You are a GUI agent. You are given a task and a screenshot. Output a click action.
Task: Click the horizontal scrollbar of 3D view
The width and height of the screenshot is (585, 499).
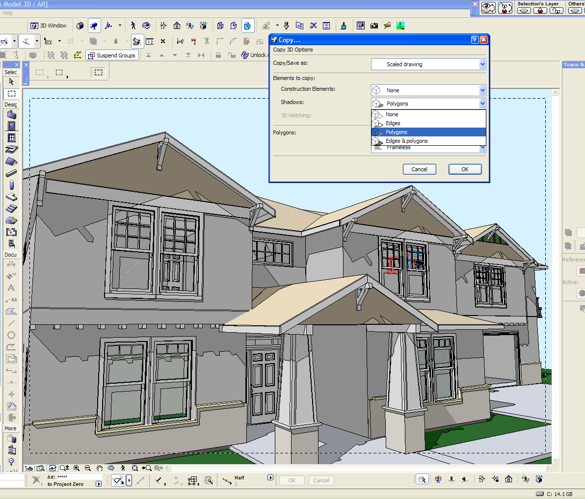[358, 468]
